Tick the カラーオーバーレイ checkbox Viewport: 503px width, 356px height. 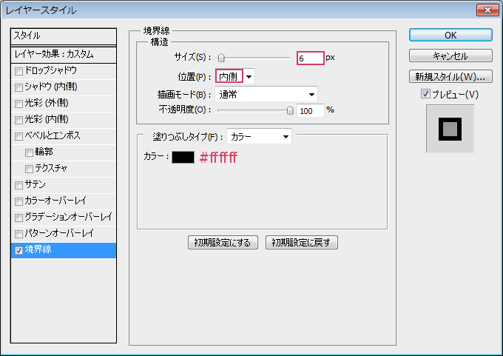(x=19, y=201)
